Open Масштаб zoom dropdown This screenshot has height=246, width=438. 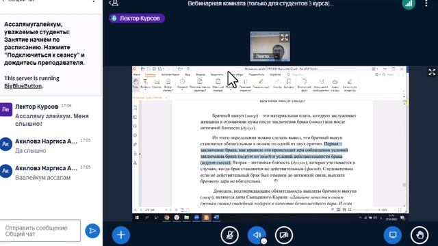pyautogui.click(x=183, y=84)
